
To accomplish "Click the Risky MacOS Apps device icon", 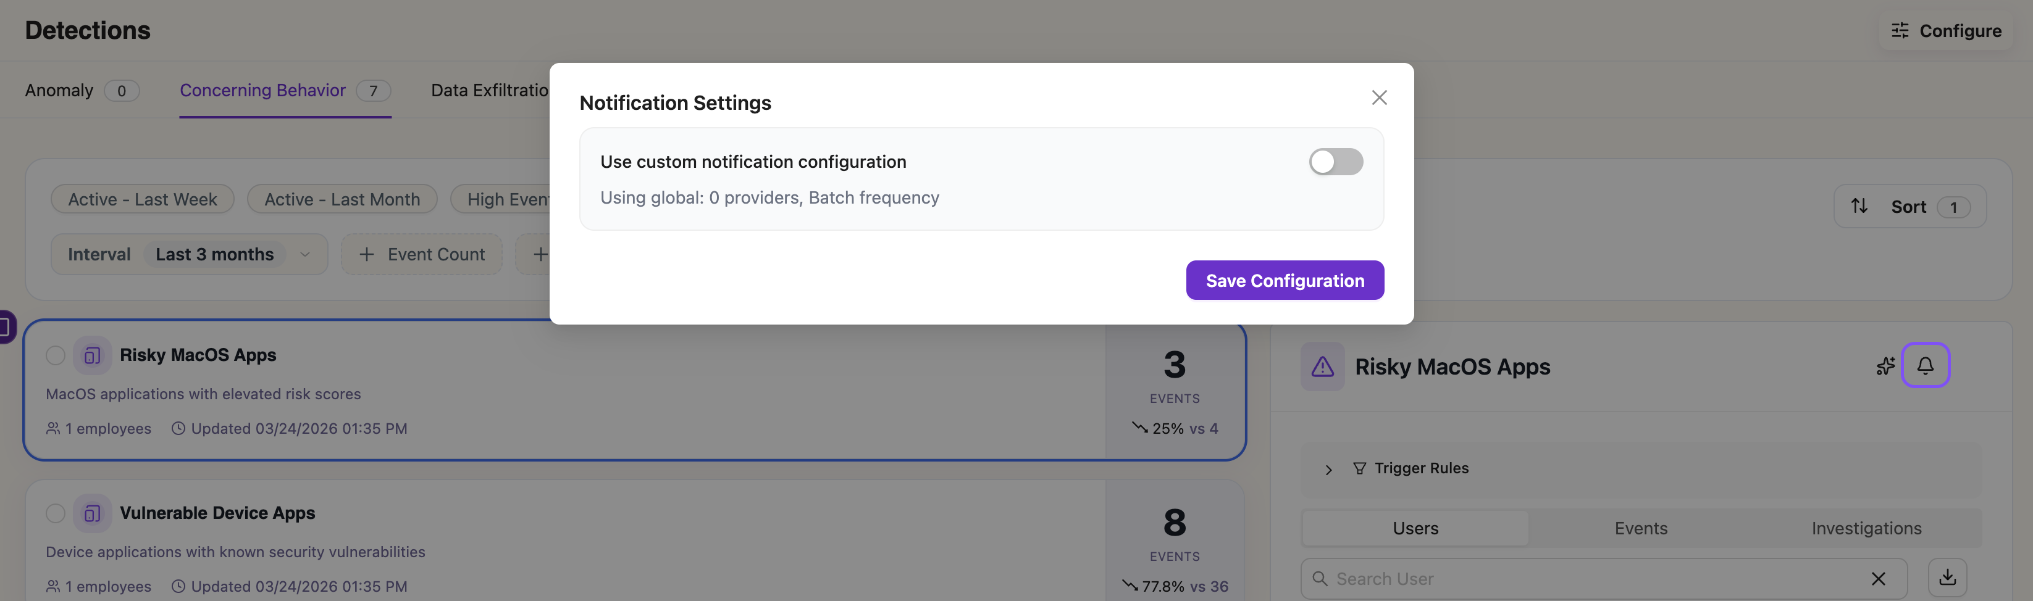I will click(93, 355).
